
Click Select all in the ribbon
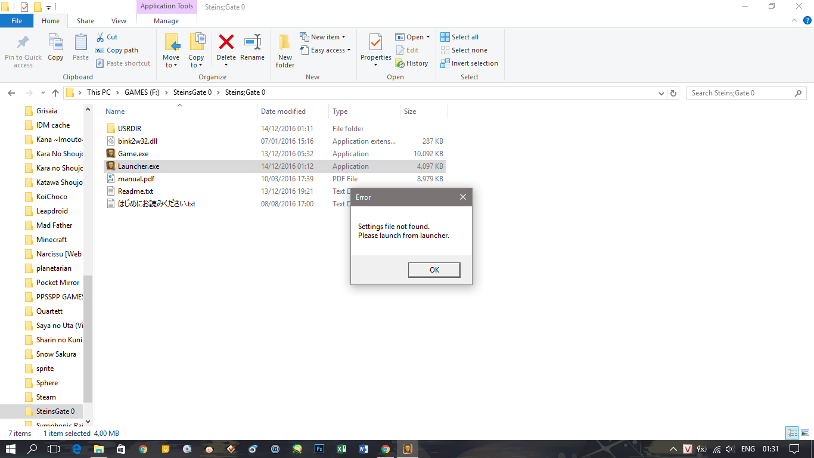(459, 37)
